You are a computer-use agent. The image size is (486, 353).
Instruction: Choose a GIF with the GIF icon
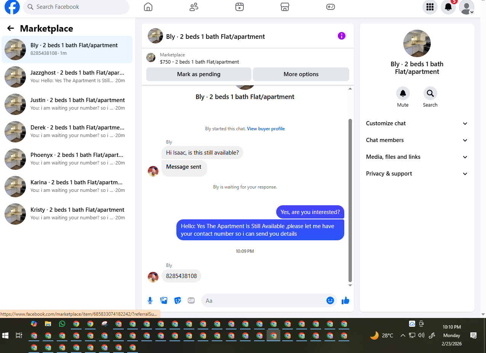(x=191, y=300)
